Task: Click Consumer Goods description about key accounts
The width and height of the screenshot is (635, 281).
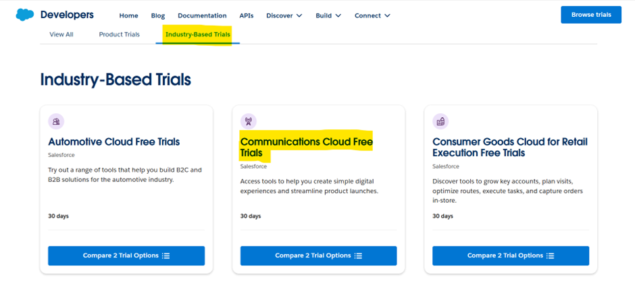Action: click(x=508, y=191)
